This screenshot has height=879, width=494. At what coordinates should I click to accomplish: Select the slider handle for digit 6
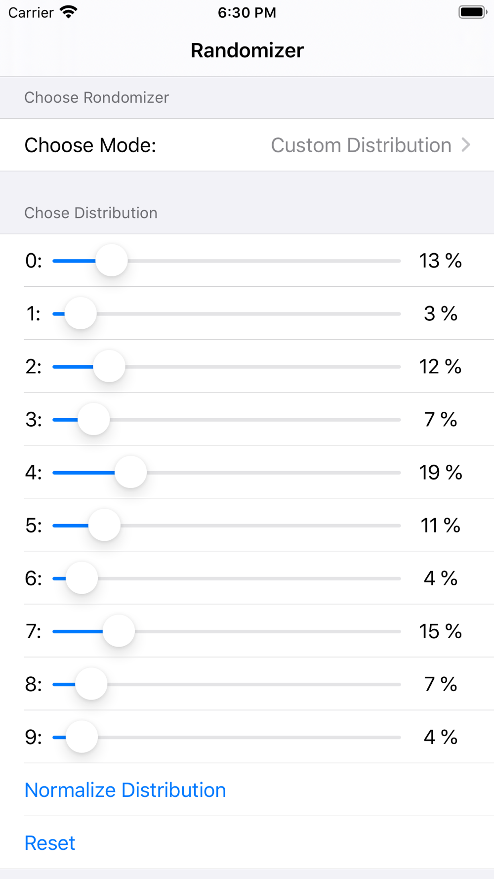tap(82, 578)
